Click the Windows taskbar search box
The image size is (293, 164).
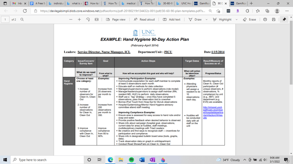point(47,160)
